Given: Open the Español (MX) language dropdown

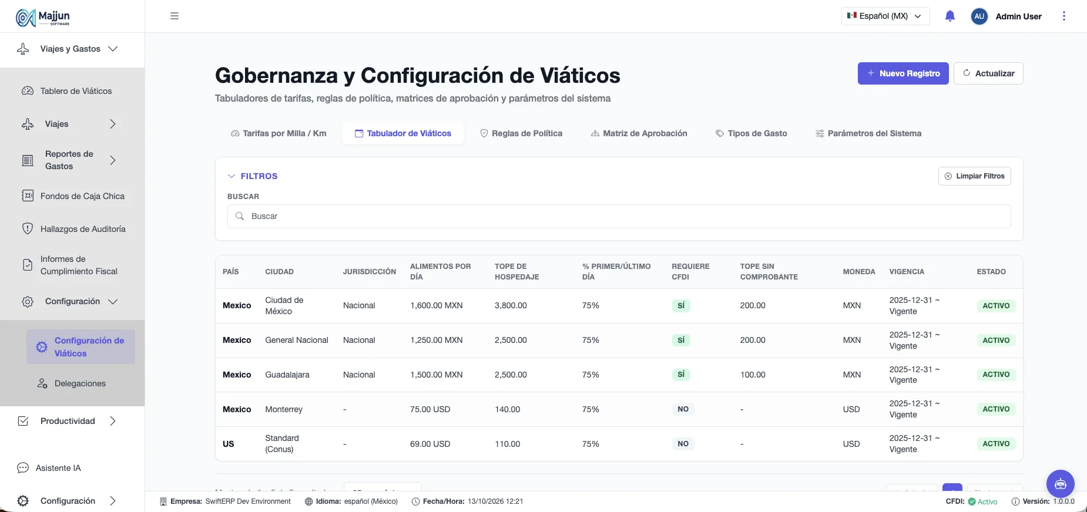Looking at the screenshot, I should tap(885, 16).
